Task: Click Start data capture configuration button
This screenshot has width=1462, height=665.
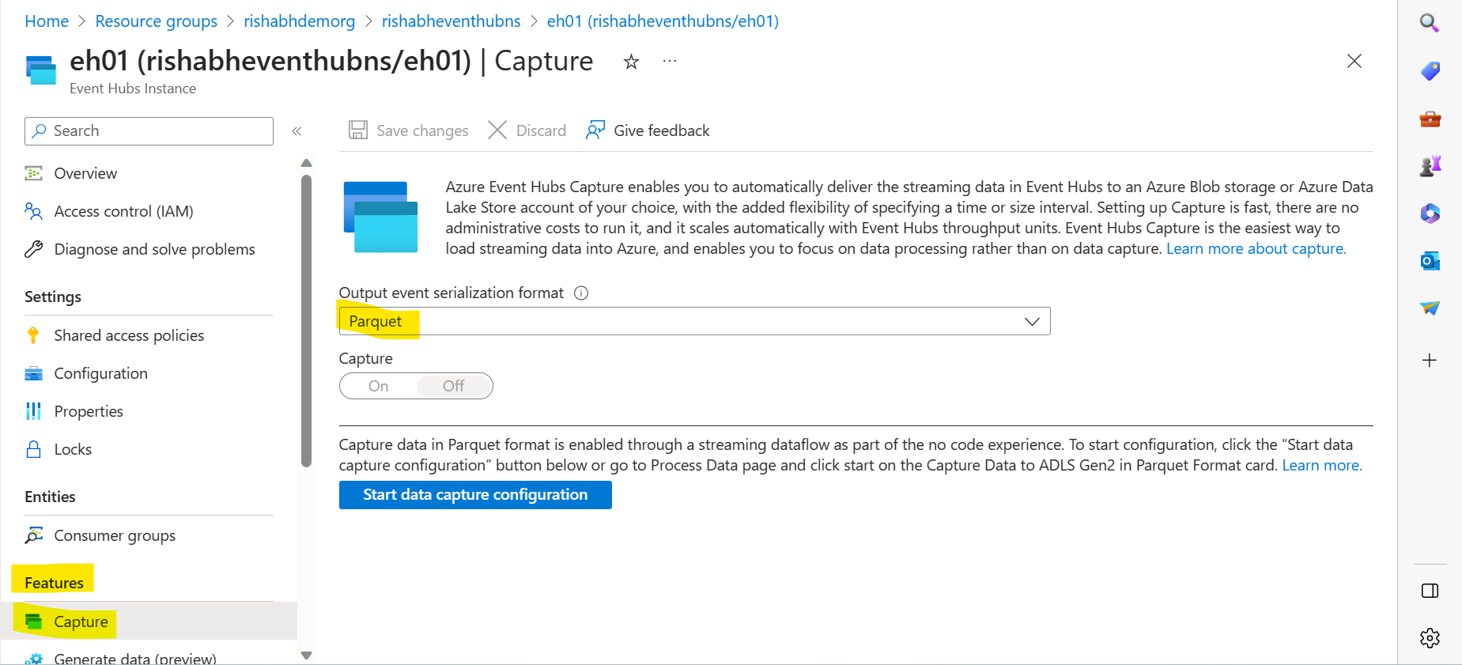Action: (475, 495)
